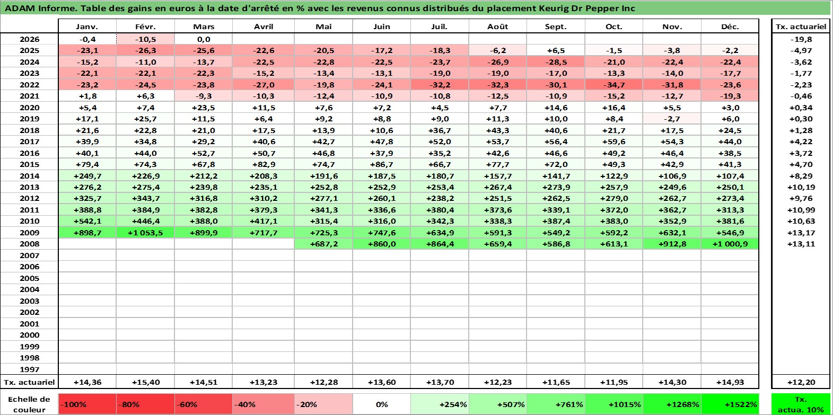833x415 pixels.
Task: Click the '+10,99' actuarial rate for 2011
Action: tap(801, 210)
